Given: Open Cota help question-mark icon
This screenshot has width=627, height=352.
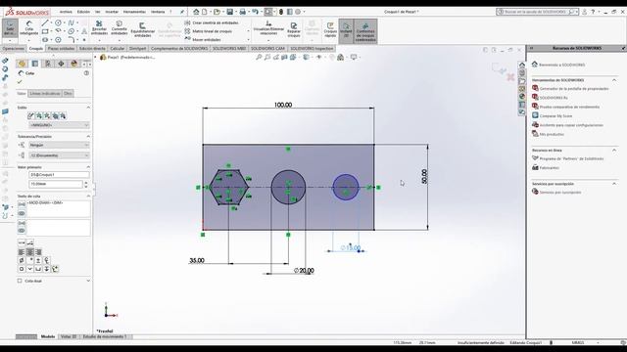Looking at the screenshot, I should [86, 73].
